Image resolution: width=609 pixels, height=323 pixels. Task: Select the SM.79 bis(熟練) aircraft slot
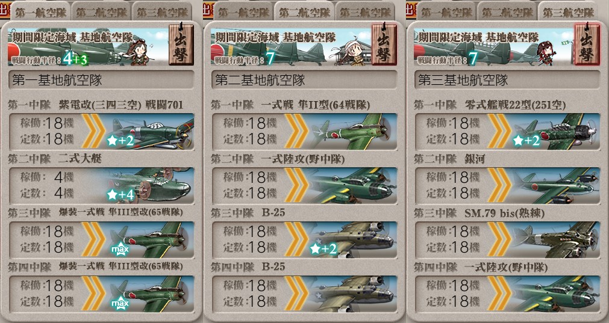[x=507, y=239]
